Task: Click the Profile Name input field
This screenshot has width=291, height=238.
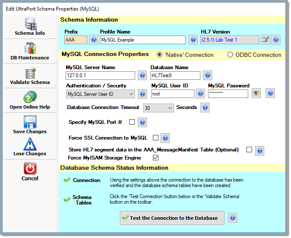Action: coord(142,40)
